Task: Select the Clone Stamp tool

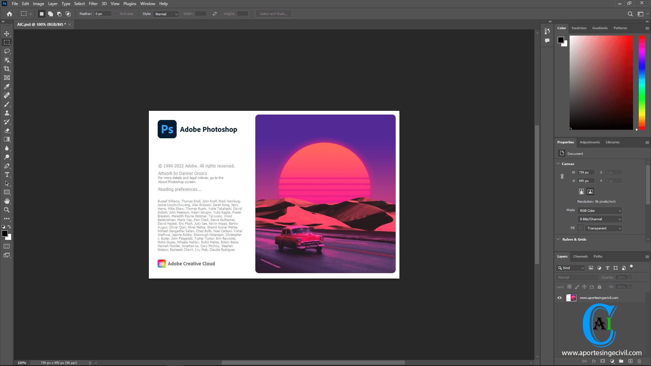Action: (x=7, y=113)
